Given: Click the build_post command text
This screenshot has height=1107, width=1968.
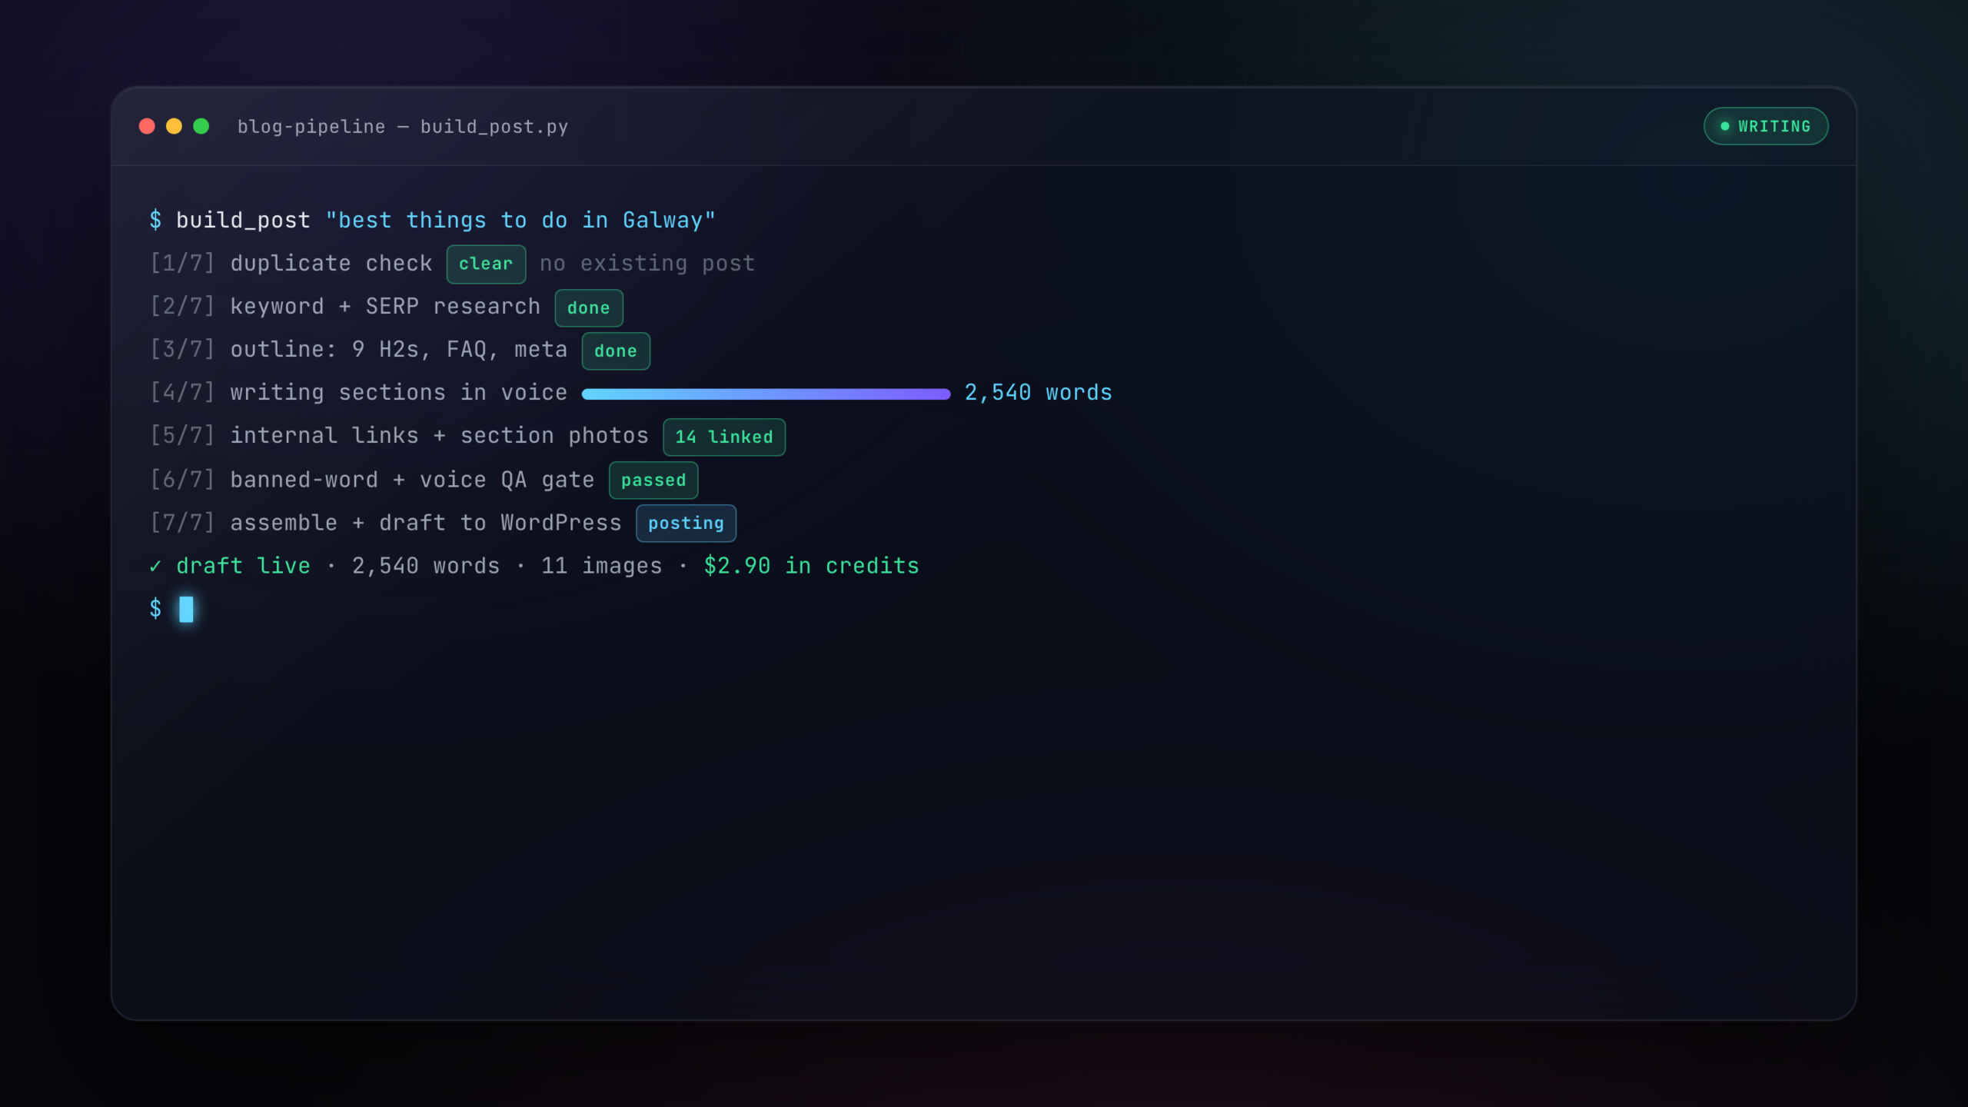Looking at the screenshot, I should pyautogui.click(x=243, y=221).
